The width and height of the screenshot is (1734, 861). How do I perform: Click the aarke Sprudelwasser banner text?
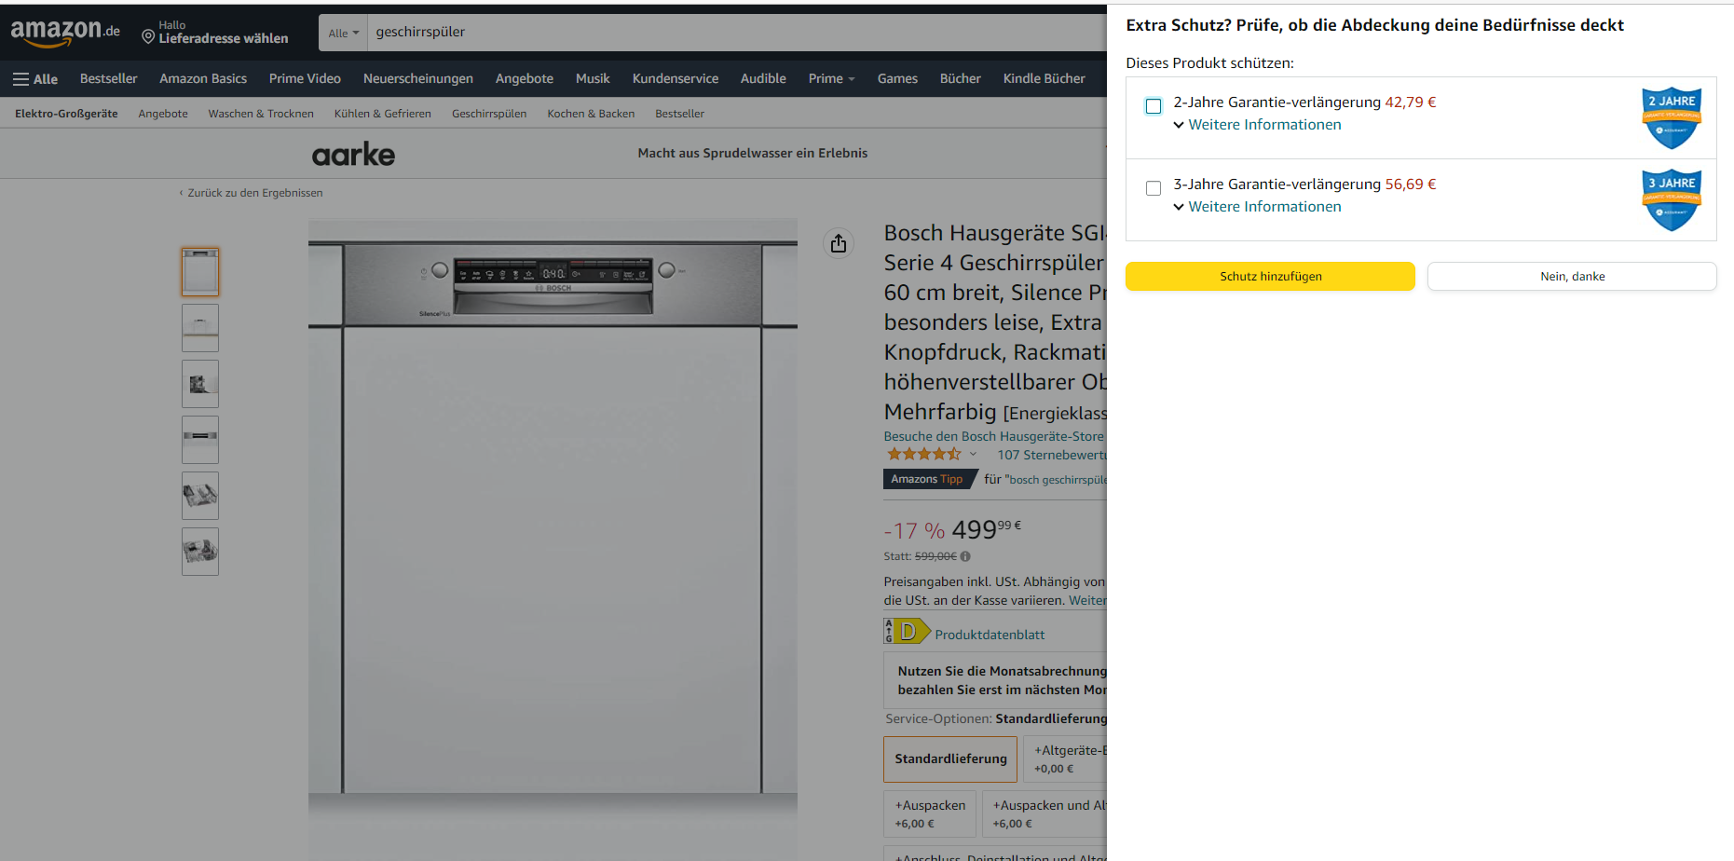click(x=753, y=153)
